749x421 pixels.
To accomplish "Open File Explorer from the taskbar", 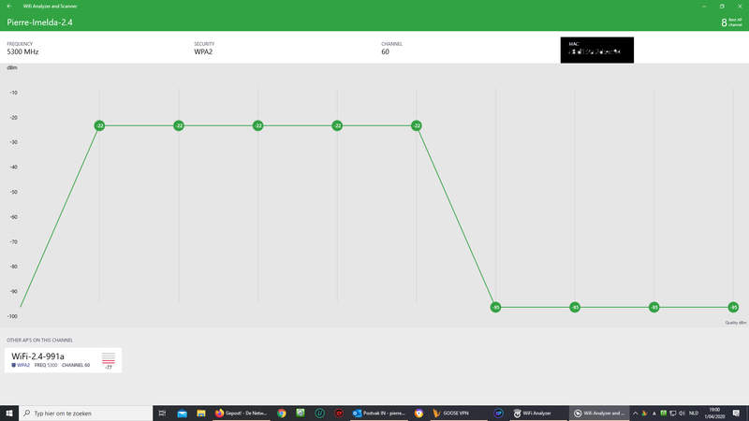I will (201, 414).
